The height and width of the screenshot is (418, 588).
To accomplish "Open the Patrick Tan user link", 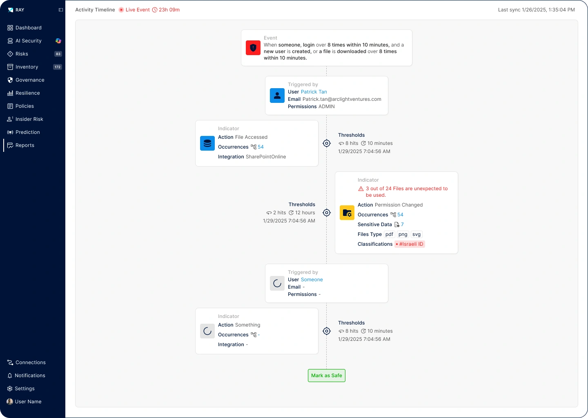I will pyautogui.click(x=314, y=92).
